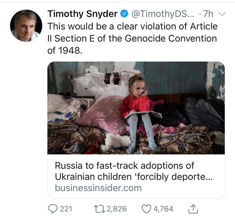Click the reply speech bubble icon
The image size is (235, 217).
tap(52, 209)
